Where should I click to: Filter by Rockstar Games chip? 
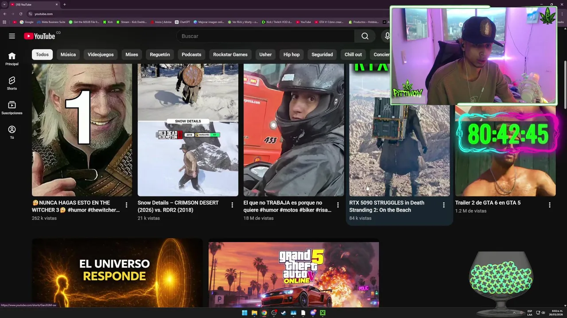230,54
